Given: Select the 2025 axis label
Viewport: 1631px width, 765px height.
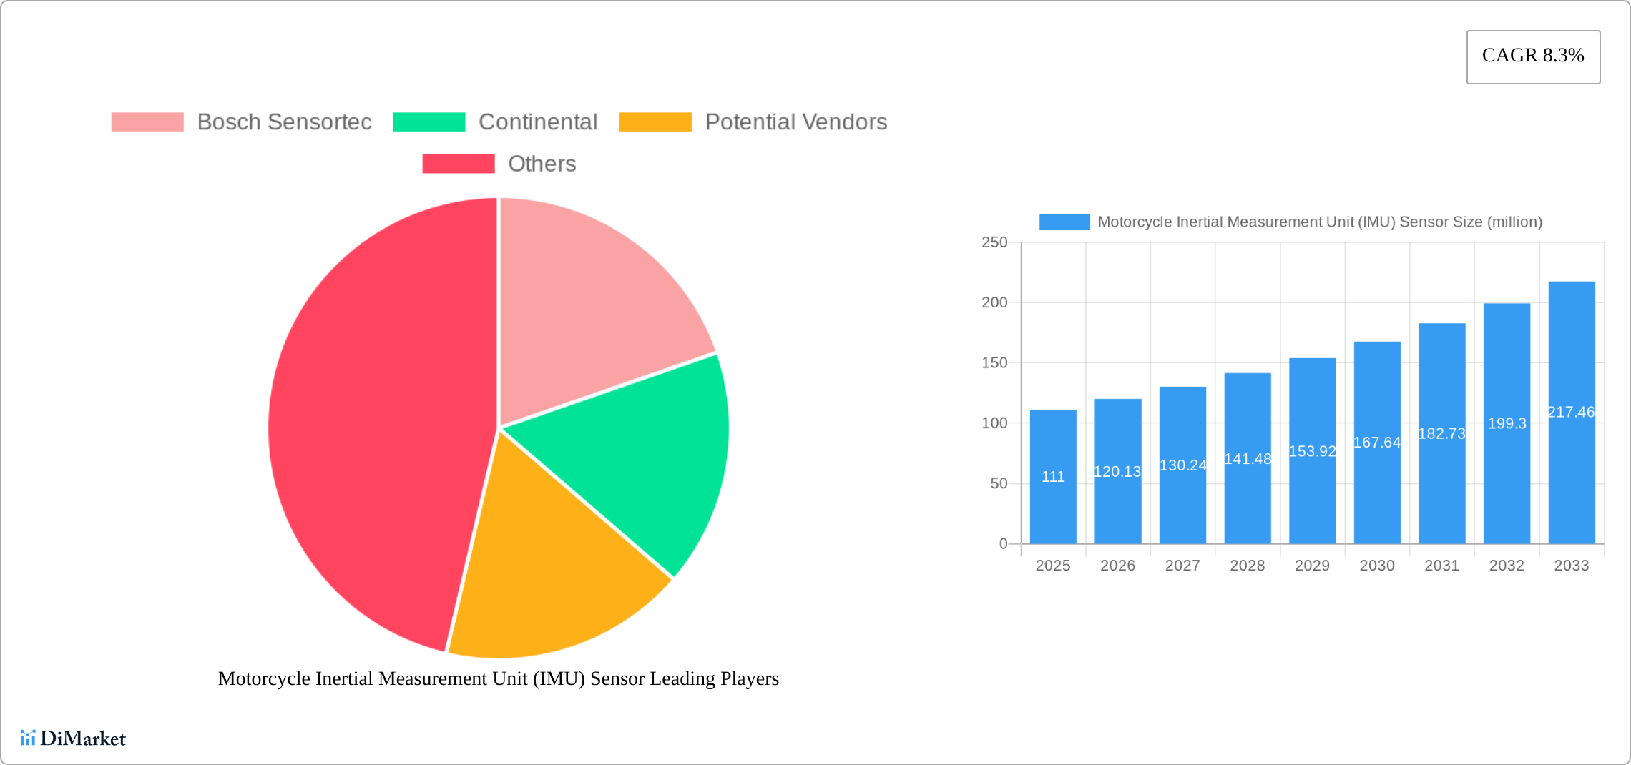Looking at the screenshot, I should (1052, 565).
